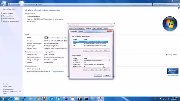Image resolution: width=180 pixels, height=101 pixels.
Task: Open the address bar history dropdown arrow
Action: (148, 4)
